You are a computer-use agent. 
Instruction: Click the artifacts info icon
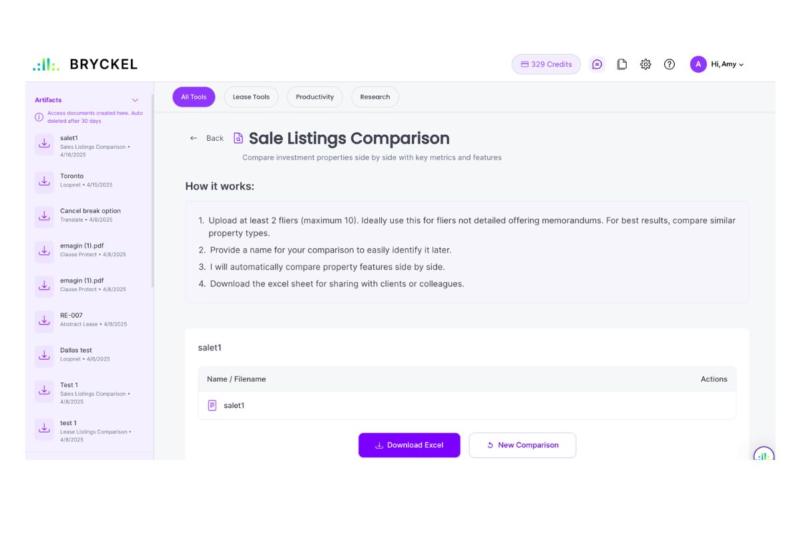(x=39, y=117)
